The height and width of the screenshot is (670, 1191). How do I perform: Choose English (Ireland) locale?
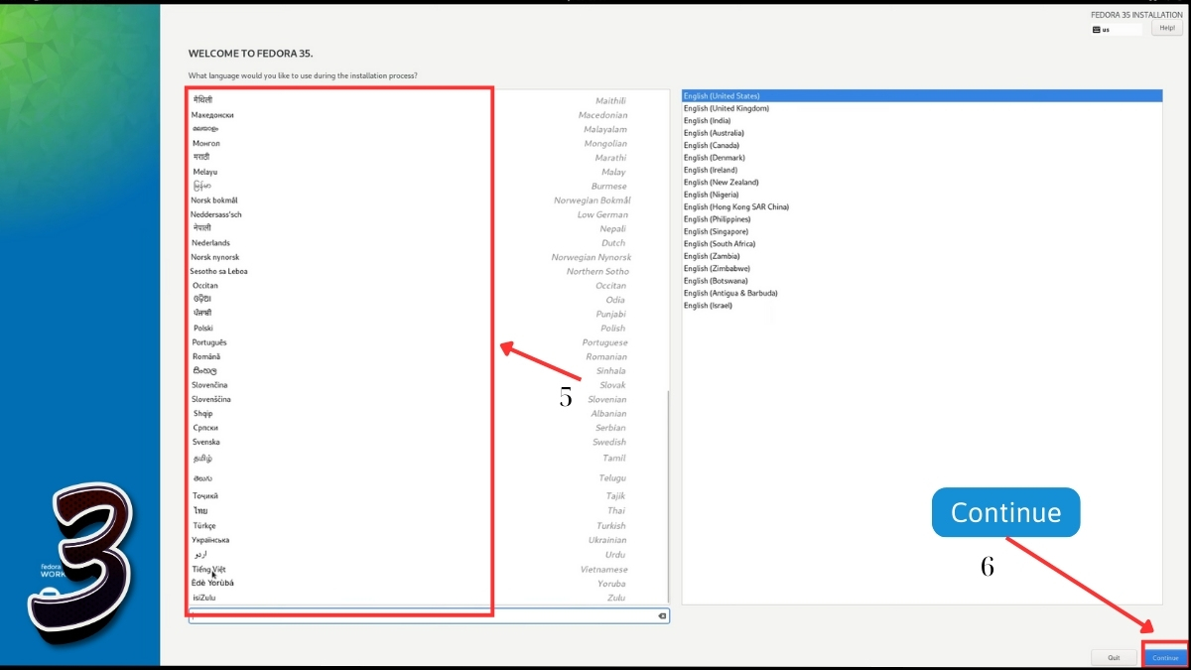tap(922, 170)
